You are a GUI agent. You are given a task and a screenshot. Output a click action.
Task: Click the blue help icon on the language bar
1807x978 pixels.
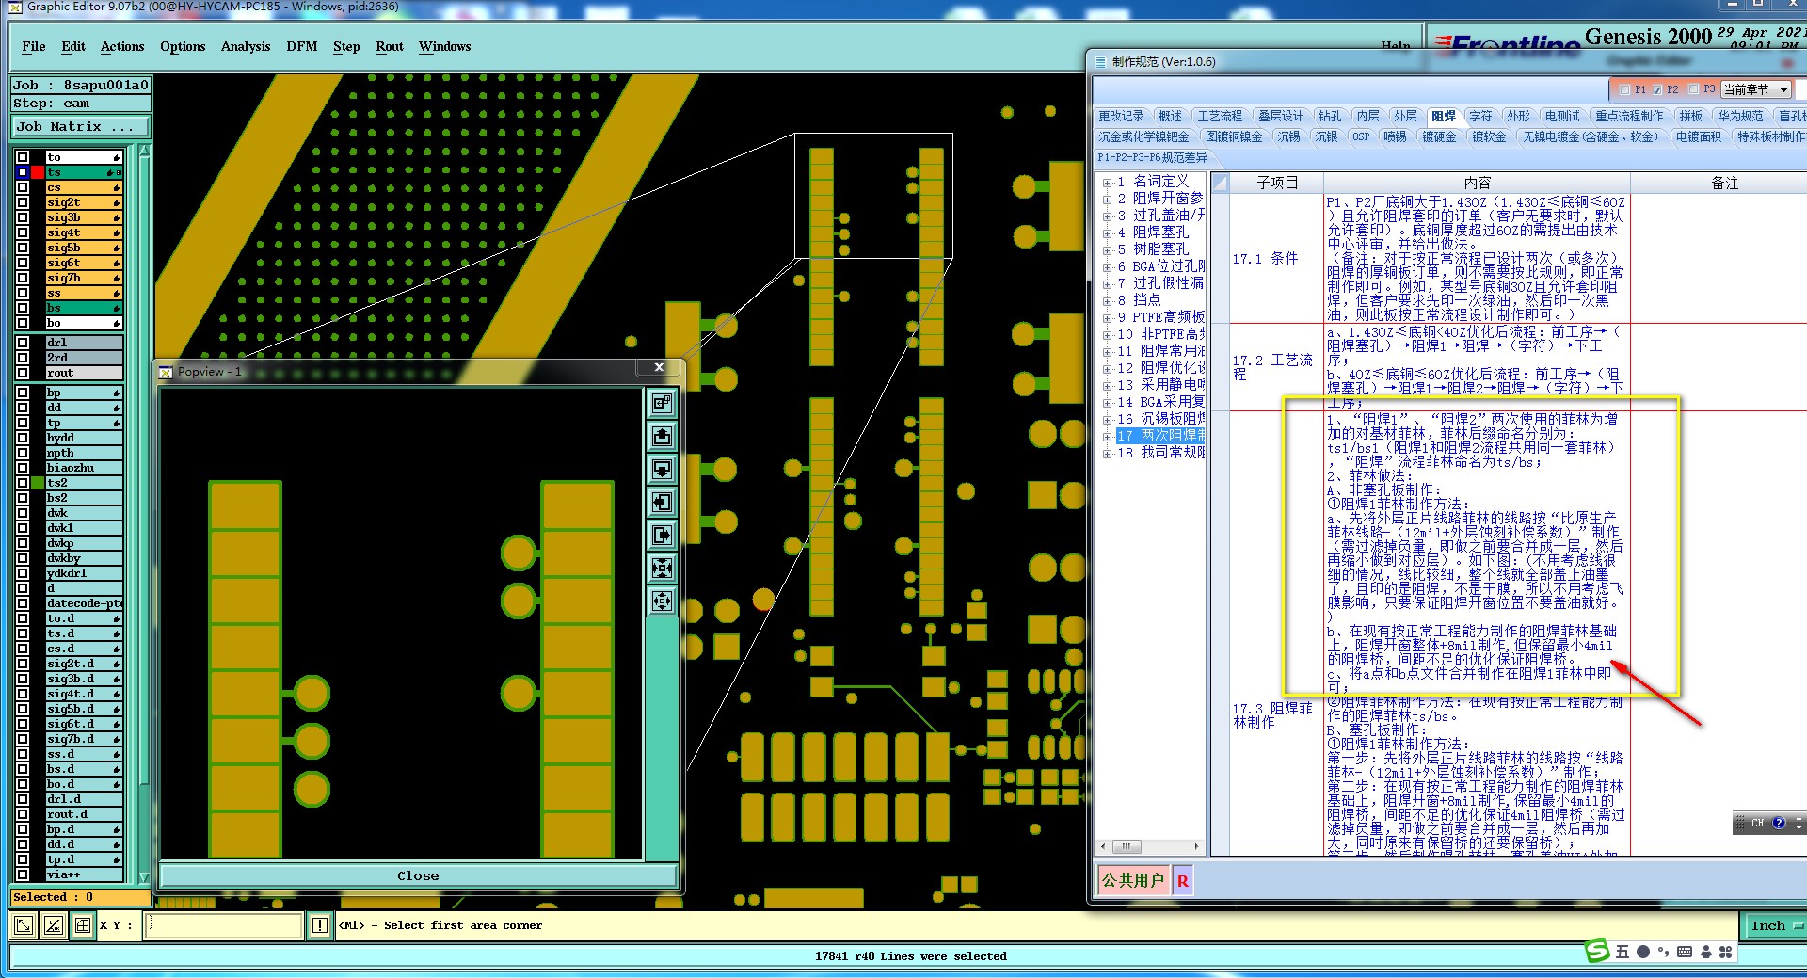[x=1779, y=823]
